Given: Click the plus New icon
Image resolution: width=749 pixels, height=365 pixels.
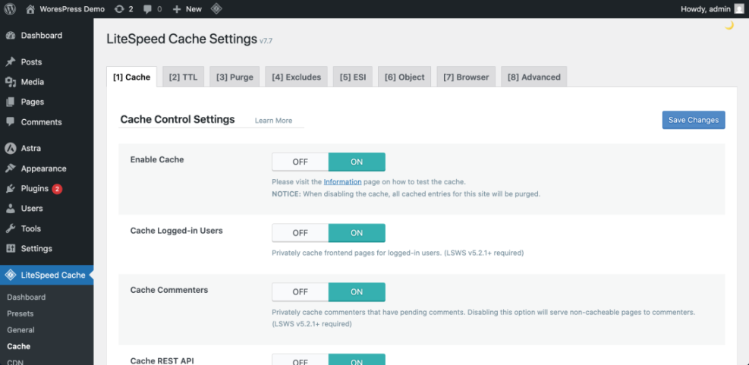Looking at the screenshot, I should 177,8.
